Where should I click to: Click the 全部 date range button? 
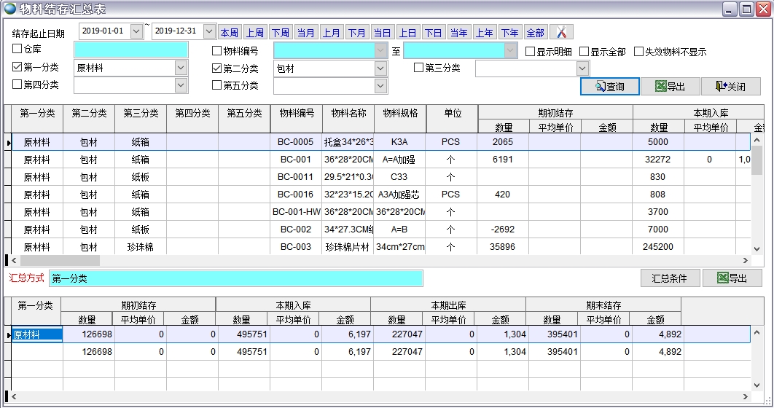[535, 33]
